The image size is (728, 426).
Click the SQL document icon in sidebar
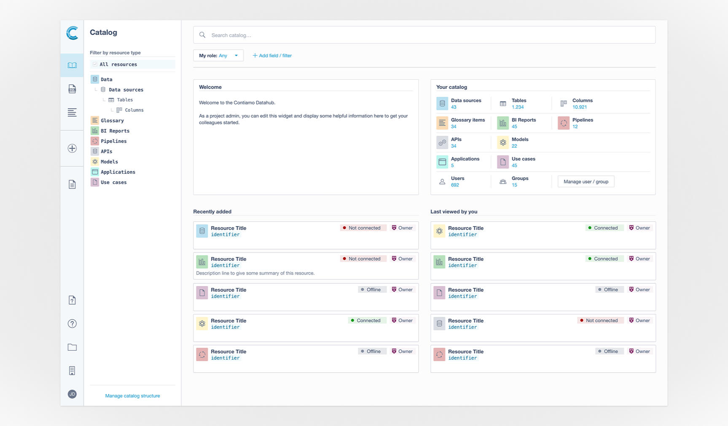coord(72,89)
